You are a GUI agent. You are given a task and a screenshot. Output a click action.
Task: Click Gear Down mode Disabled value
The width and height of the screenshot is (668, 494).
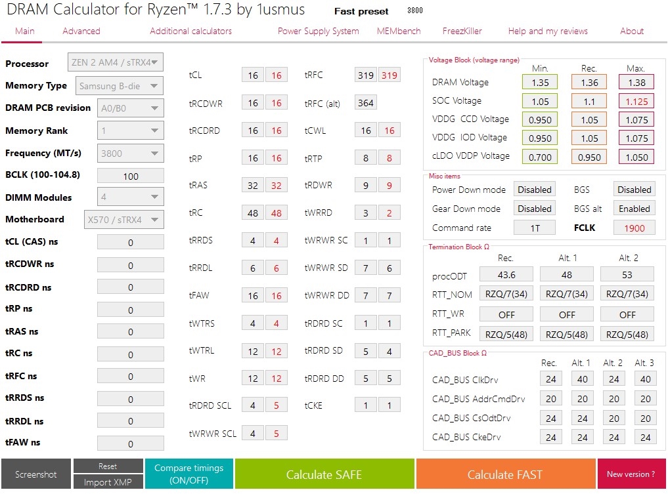[x=534, y=209]
